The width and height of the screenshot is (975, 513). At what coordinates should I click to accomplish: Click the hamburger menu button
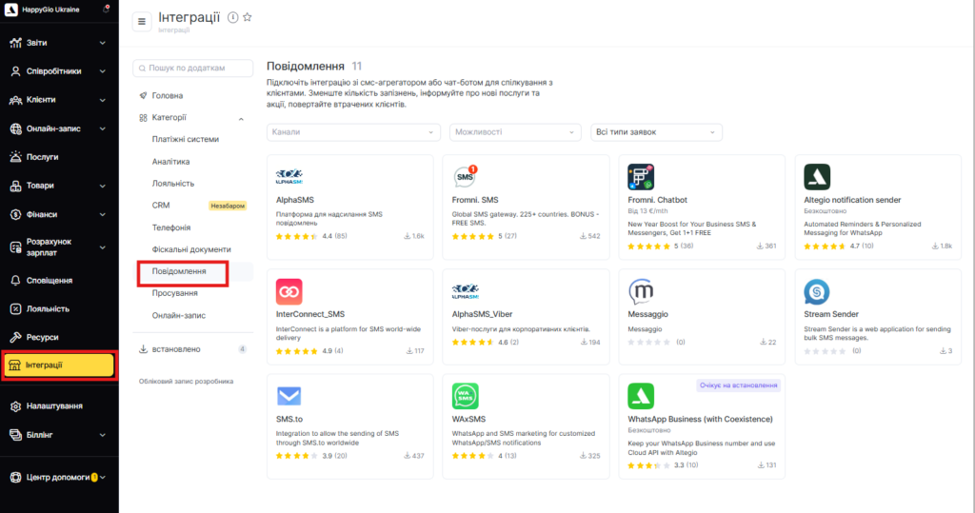point(142,22)
